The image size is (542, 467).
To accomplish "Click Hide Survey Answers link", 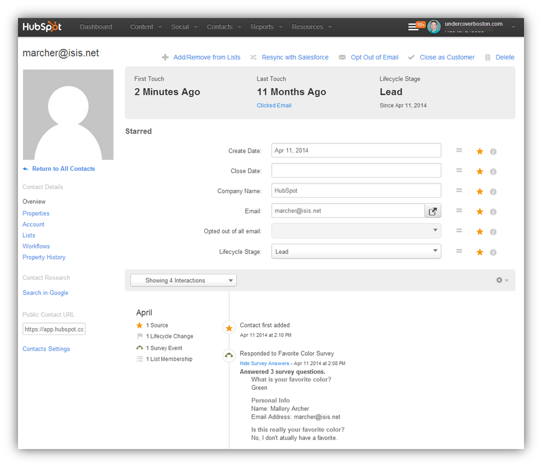I will (x=264, y=364).
